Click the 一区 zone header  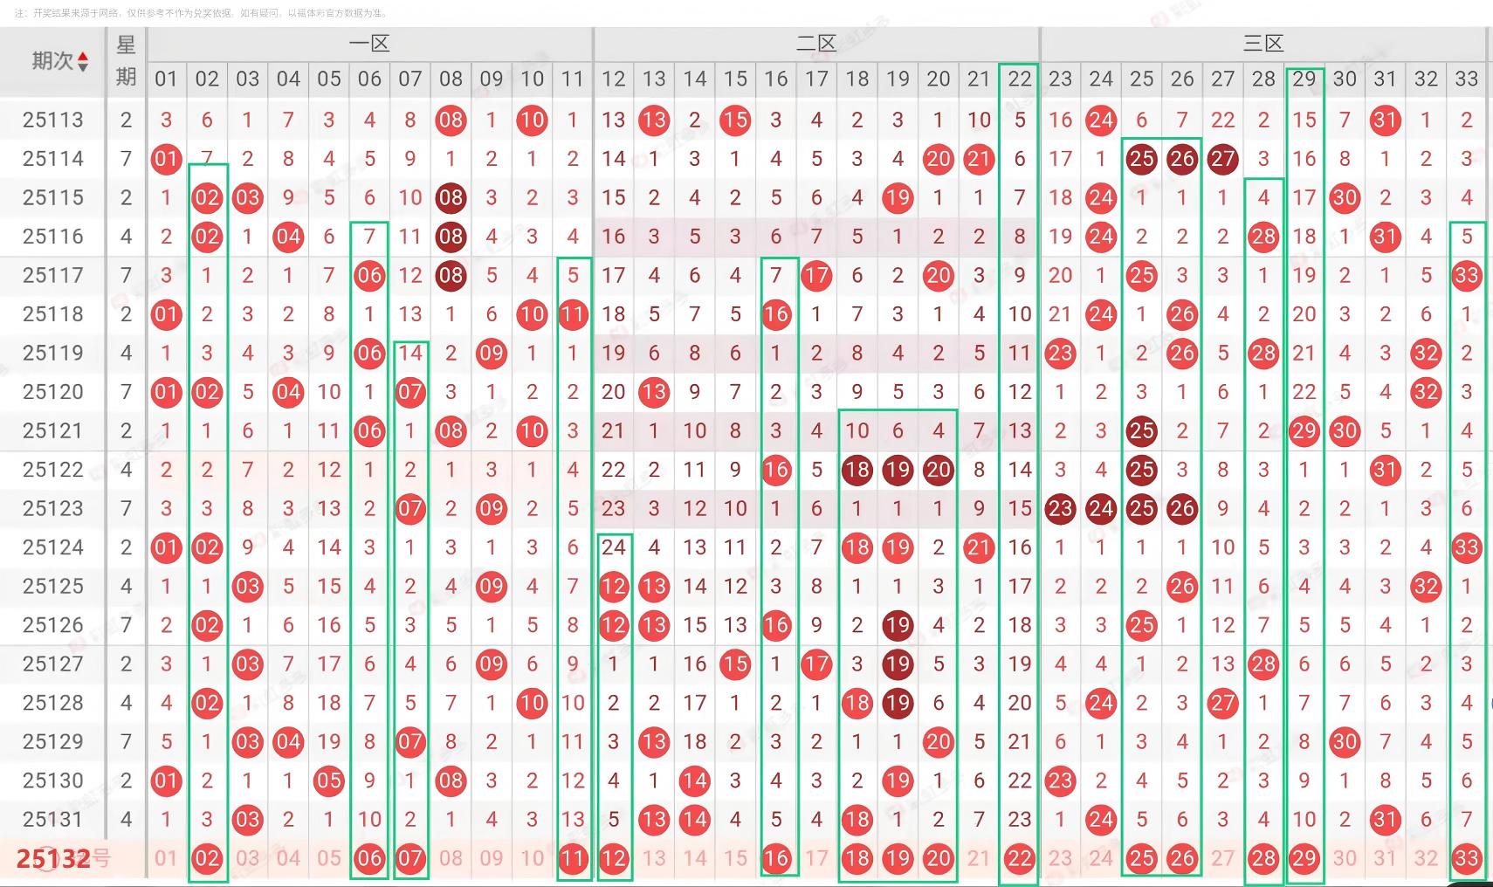click(x=369, y=44)
